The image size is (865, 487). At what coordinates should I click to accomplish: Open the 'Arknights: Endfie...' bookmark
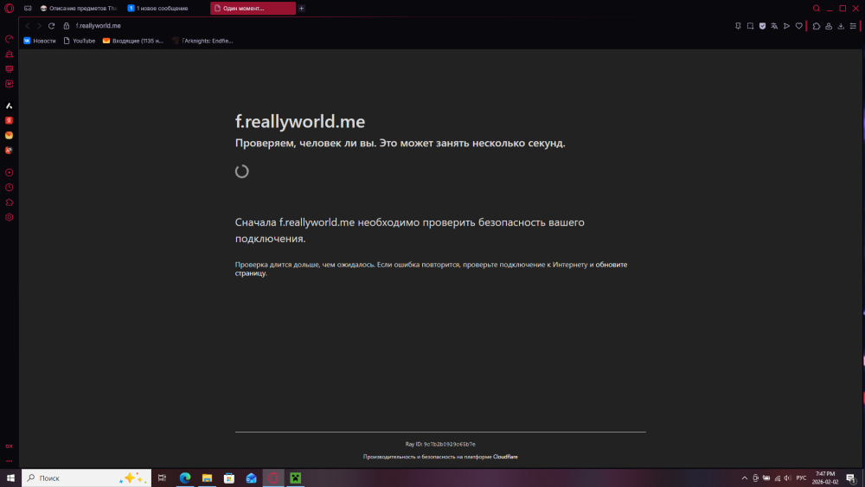coord(202,41)
